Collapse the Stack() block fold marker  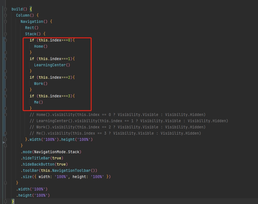tap(5, 34)
